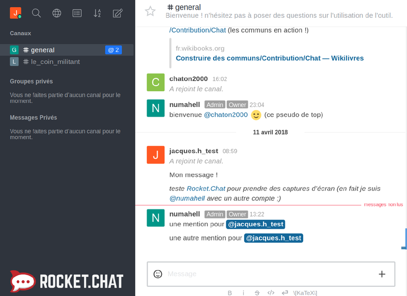
Task: Open the A-Z sort options icon
Action: (x=97, y=13)
